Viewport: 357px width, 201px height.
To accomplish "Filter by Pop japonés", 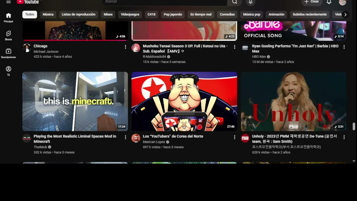I will click(x=173, y=15).
